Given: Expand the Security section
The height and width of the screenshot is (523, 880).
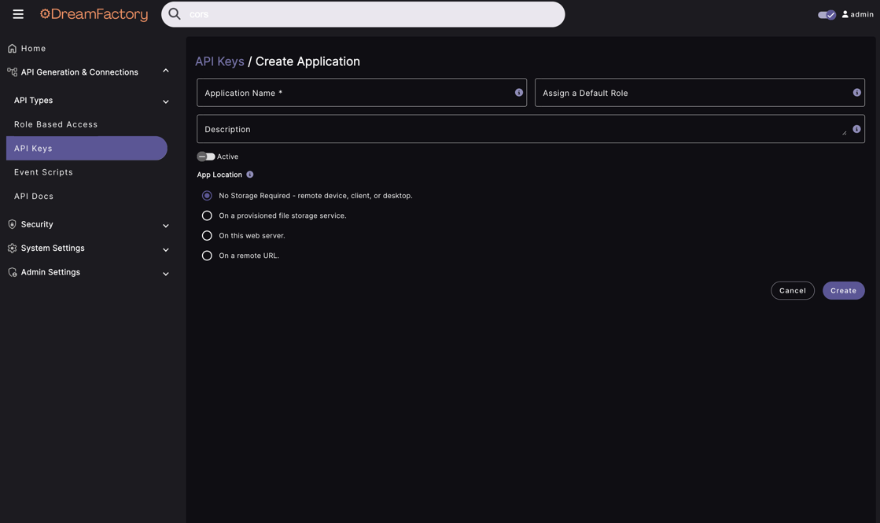Looking at the screenshot, I should (166, 226).
